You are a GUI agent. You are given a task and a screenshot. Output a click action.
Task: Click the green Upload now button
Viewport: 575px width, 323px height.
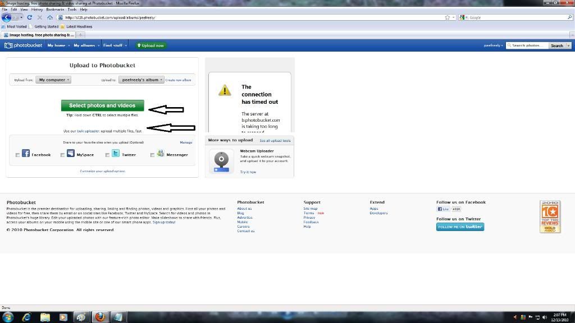point(150,45)
